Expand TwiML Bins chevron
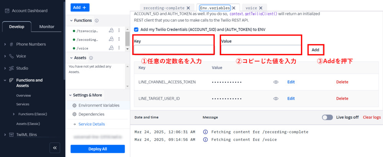 click(x=5, y=134)
